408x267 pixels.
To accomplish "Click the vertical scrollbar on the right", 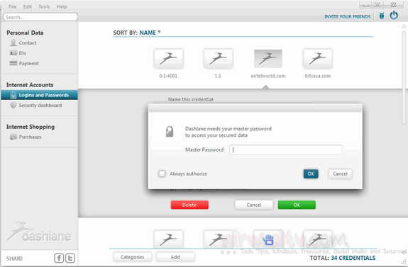I will [404, 78].
